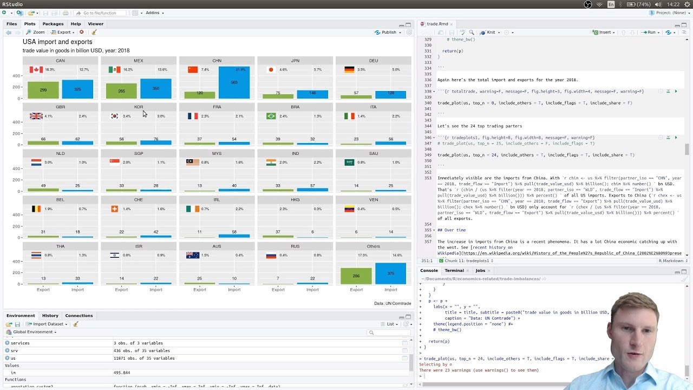The height and width of the screenshot is (390, 693).
Task: Click the find/replace magnifier in editor
Action: [472, 32]
